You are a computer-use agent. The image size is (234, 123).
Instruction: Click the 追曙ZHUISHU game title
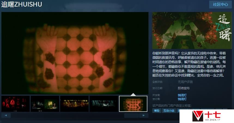22,4
